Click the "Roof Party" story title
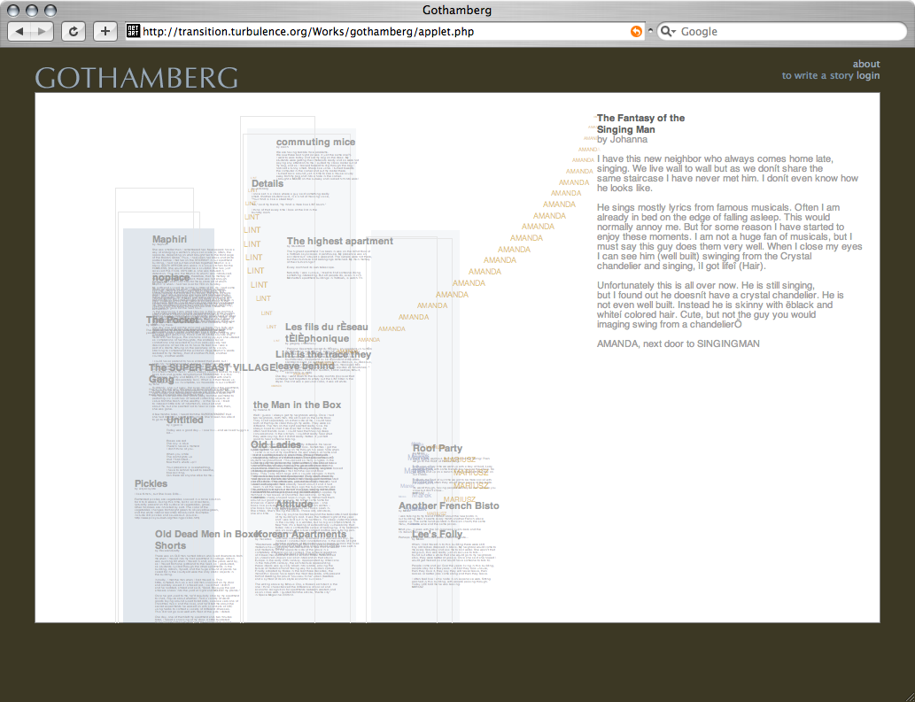Image resolution: width=915 pixels, height=702 pixels. tap(438, 449)
